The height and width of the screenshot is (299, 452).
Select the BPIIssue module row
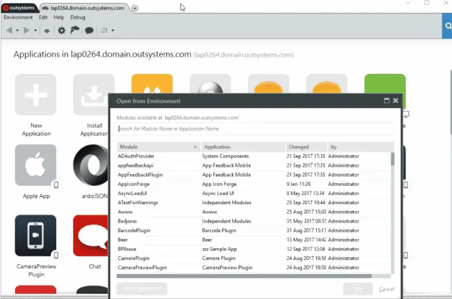click(x=254, y=249)
